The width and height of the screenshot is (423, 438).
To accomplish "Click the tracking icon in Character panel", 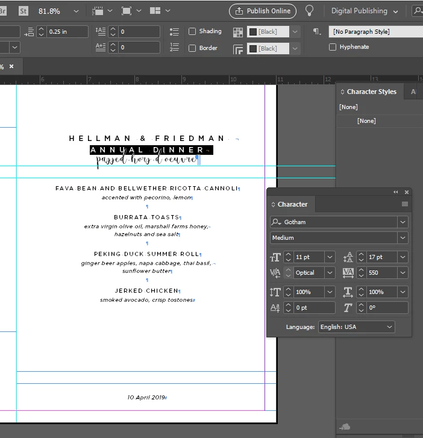I will coord(348,273).
